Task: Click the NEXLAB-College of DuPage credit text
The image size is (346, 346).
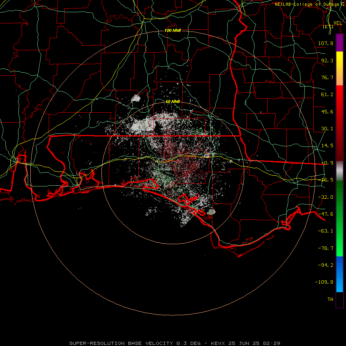Action: point(310,4)
